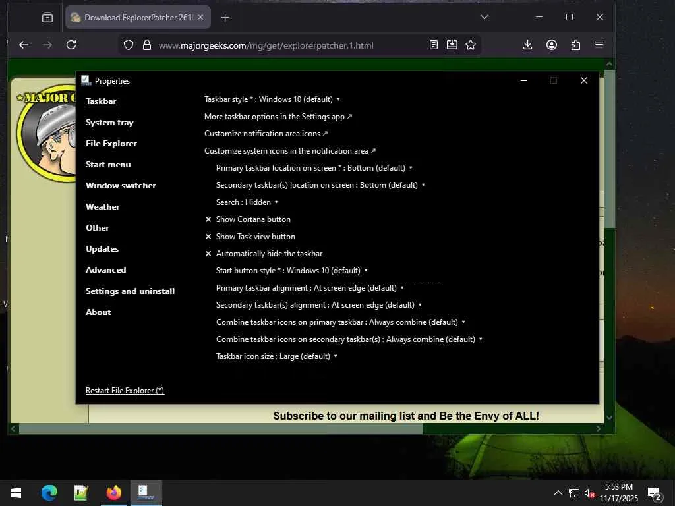Image resolution: width=675 pixels, height=506 pixels.
Task: Open the Notepad++ taskbar icon
Action: 81,493
